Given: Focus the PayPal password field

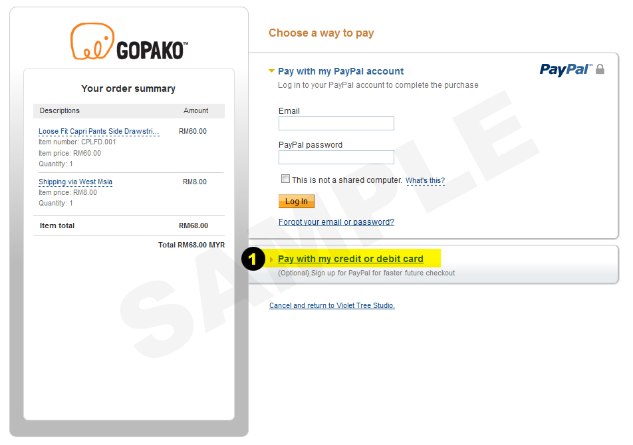Looking at the screenshot, I should [336, 157].
